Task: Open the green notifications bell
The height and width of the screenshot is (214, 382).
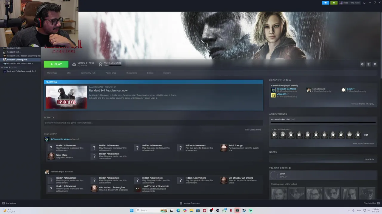Action: (x=334, y=3)
